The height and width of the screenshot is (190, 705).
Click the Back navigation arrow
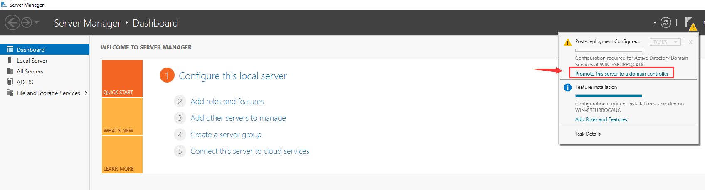click(x=12, y=22)
